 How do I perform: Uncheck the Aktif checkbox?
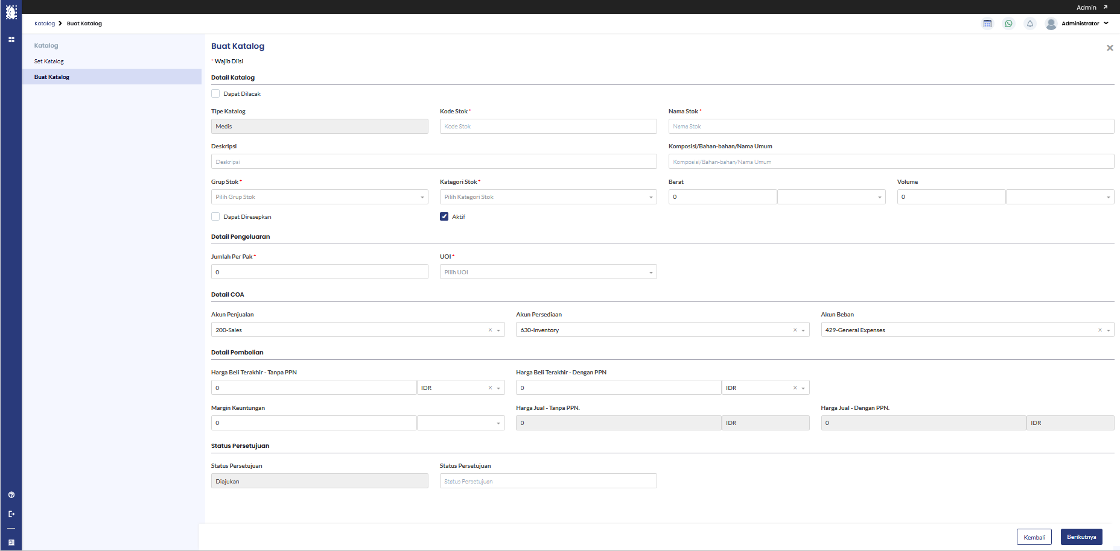[x=444, y=216]
